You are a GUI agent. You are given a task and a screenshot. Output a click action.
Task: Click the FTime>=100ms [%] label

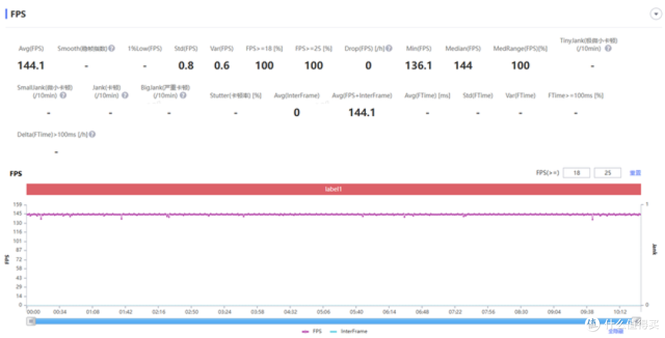(x=576, y=96)
